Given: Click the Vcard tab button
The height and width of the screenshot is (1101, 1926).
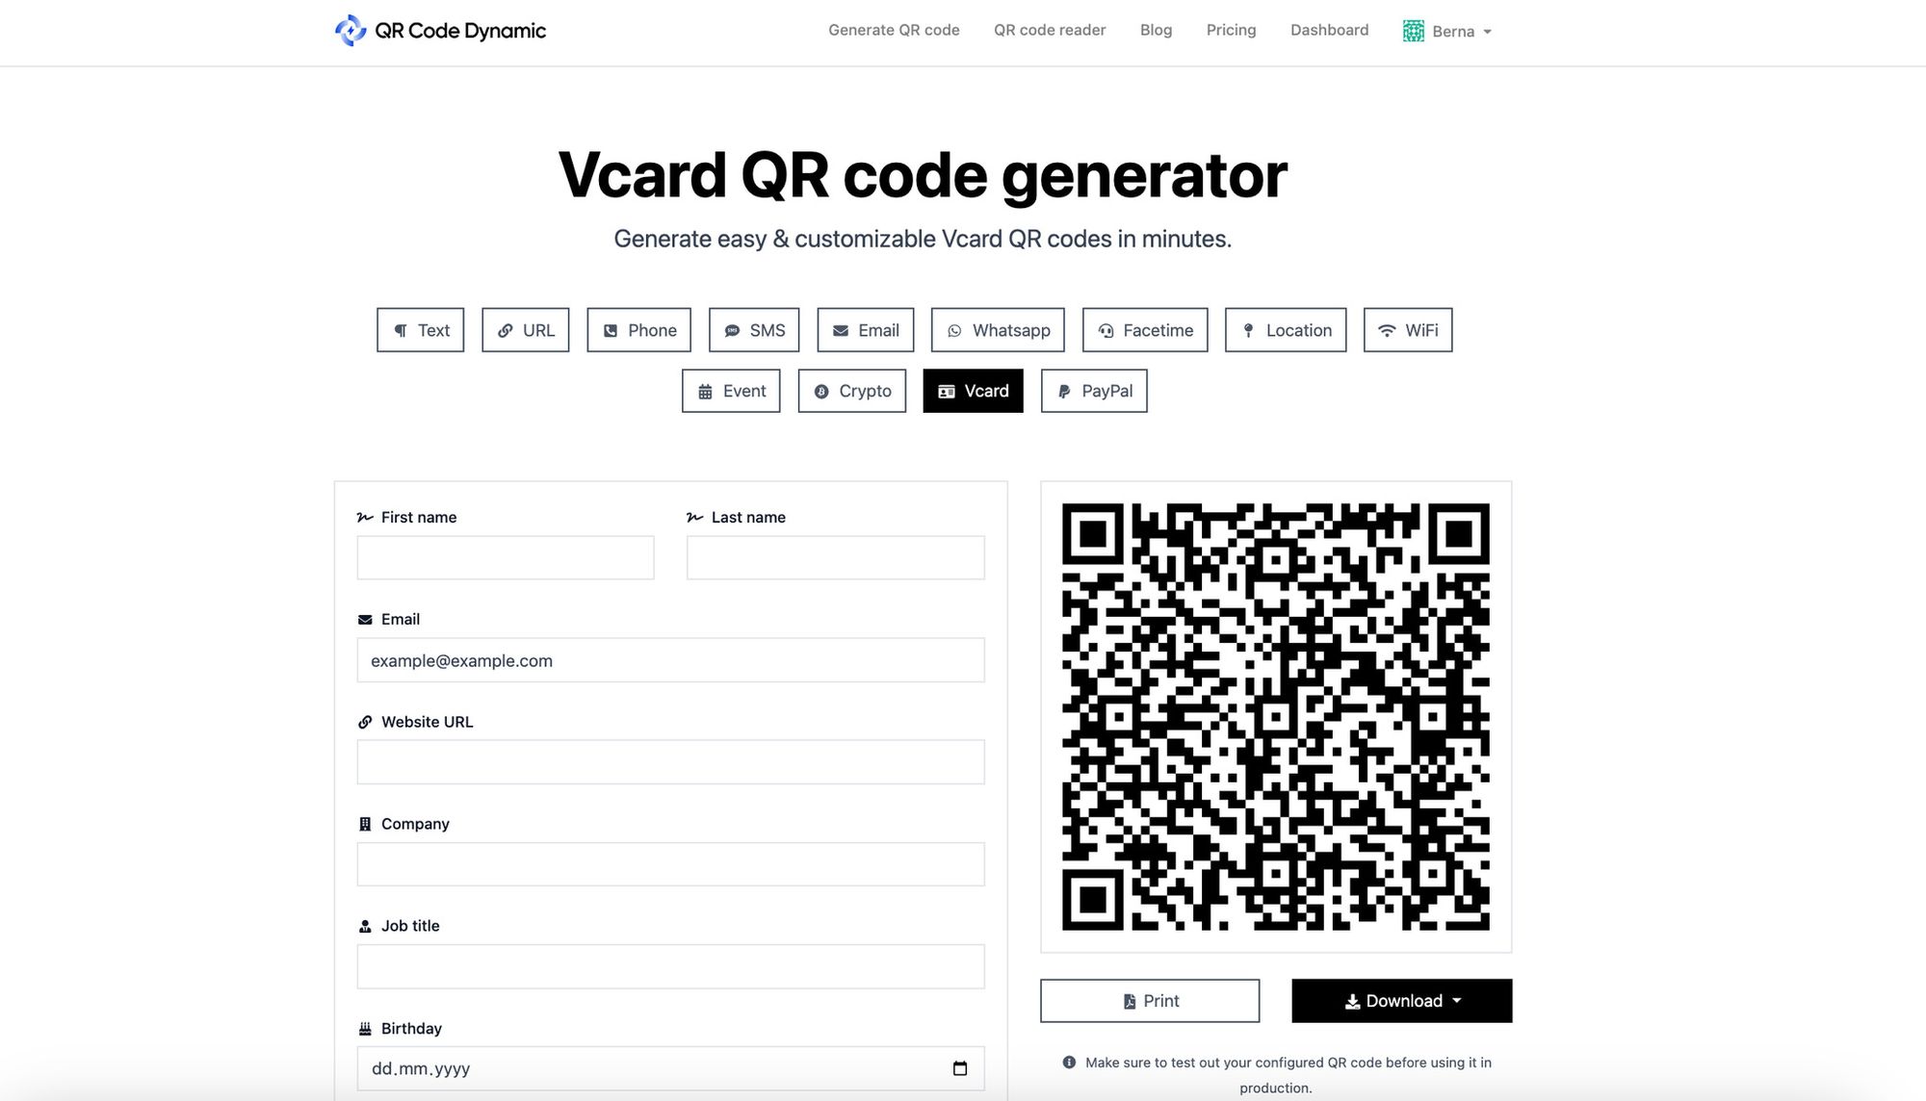Looking at the screenshot, I should coord(973,392).
